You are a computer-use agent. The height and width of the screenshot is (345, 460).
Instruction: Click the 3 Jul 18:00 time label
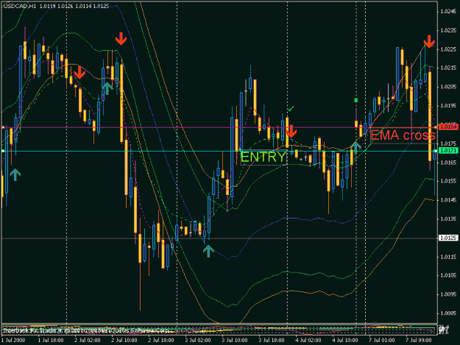tap(272, 341)
